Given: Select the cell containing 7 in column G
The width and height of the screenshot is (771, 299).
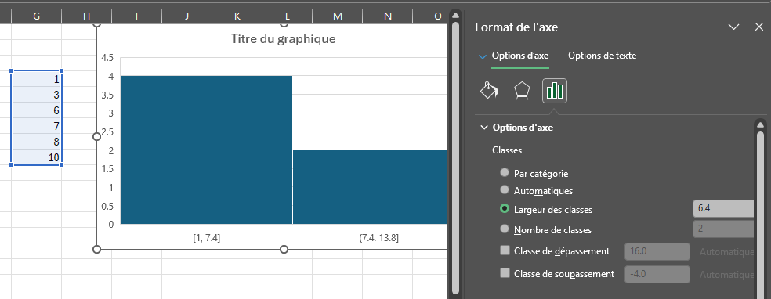Looking at the screenshot, I should click(x=36, y=126).
